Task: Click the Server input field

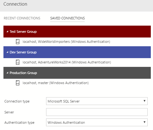Action: 97,112
